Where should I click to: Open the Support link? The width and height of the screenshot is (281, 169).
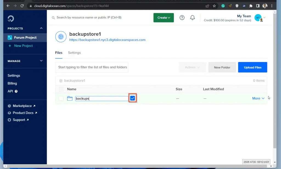[x=19, y=120]
